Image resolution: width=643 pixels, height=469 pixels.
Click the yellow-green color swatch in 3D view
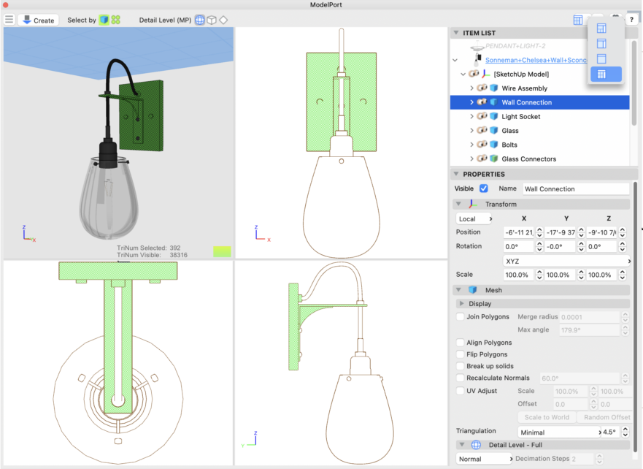pos(222,251)
